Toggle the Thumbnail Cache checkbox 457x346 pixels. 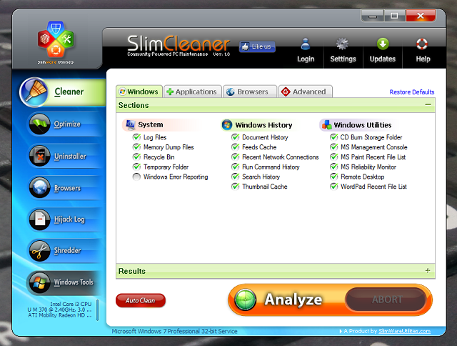[235, 187]
